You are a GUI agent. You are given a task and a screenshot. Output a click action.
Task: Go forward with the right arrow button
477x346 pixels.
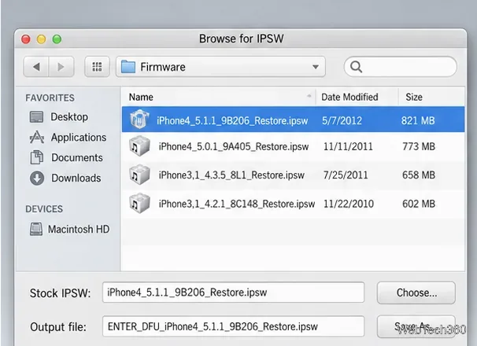61,67
